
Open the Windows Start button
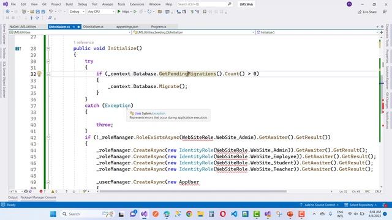tap(53, 214)
